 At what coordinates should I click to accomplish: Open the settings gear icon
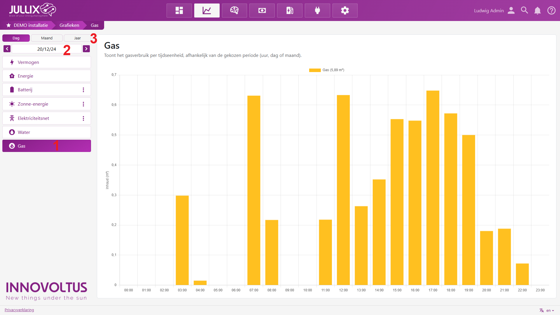345,10
